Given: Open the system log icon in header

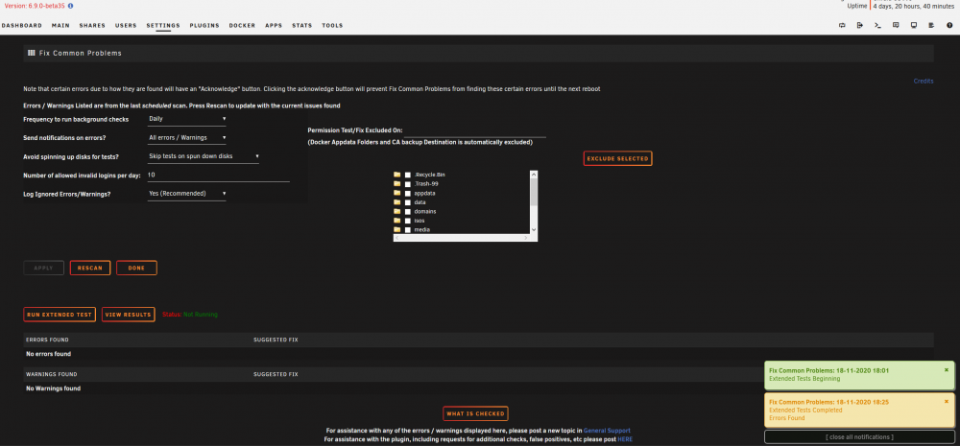Looking at the screenshot, I should tap(931, 26).
